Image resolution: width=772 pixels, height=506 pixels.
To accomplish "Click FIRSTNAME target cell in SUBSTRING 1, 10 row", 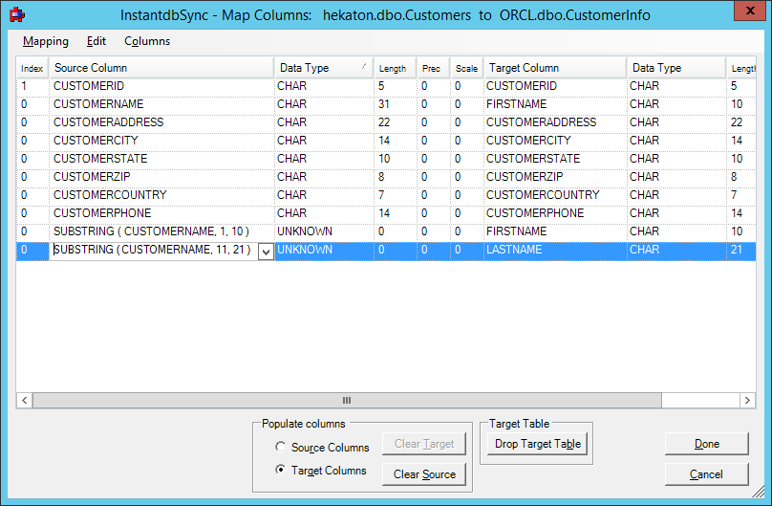I will point(555,231).
